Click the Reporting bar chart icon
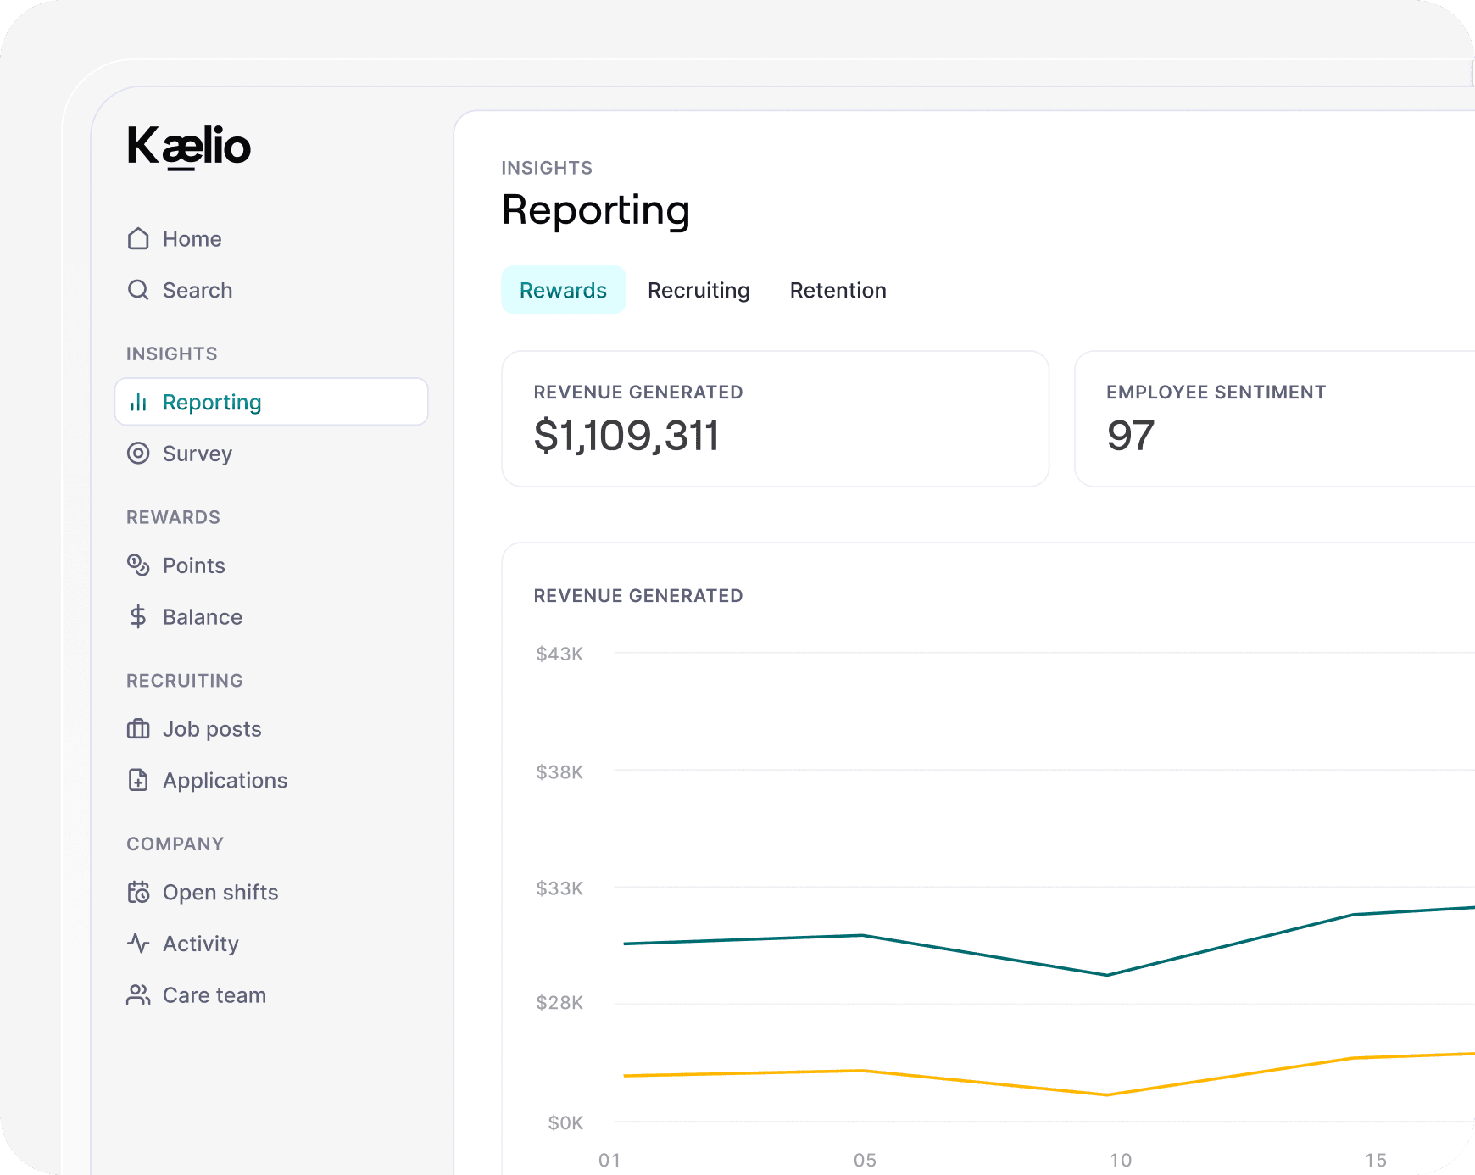The height and width of the screenshot is (1175, 1475). point(138,402)
